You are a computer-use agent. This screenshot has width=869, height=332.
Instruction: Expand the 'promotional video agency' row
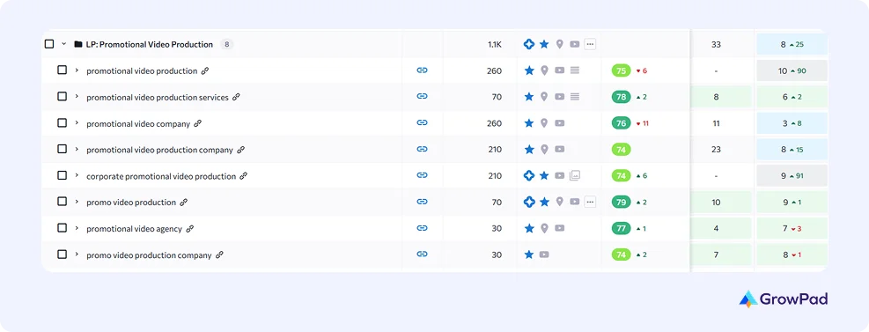coord(77,228)
